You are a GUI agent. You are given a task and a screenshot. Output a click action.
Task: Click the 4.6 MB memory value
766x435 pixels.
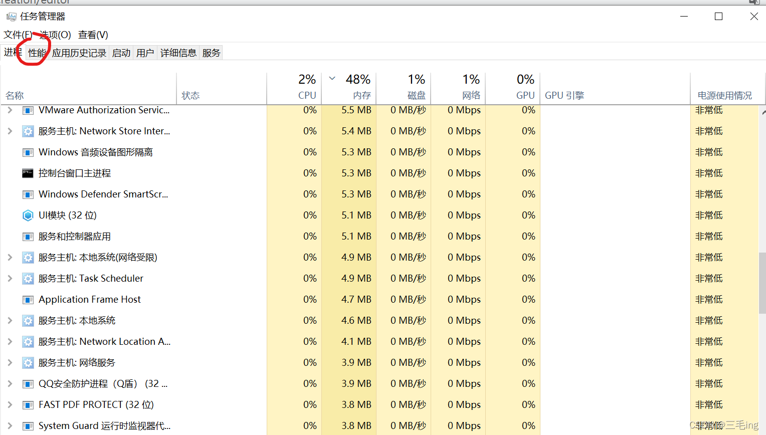pyautogui.click(x=356, y=320)
